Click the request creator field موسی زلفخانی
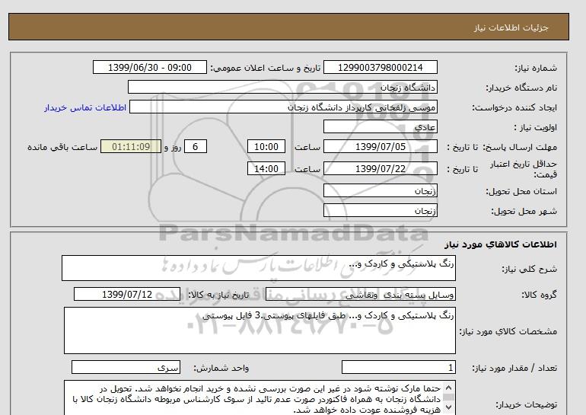This screenshot has width=586, height=415. click(283, 107)
